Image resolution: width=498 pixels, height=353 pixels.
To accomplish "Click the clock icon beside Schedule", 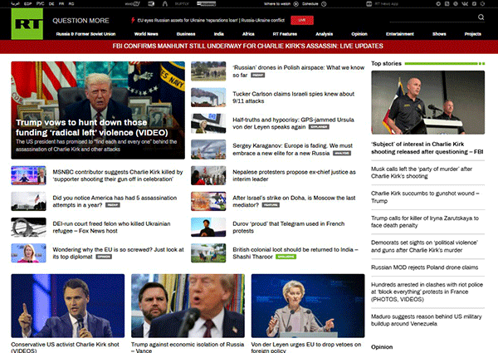I will [x=324, y=4].
